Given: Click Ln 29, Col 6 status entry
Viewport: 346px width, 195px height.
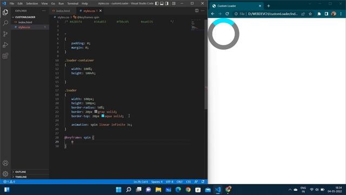Looking at the screenshot, I should [141, 181].
